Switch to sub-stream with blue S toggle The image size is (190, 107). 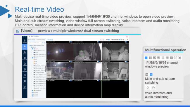[x=151, y=75]
